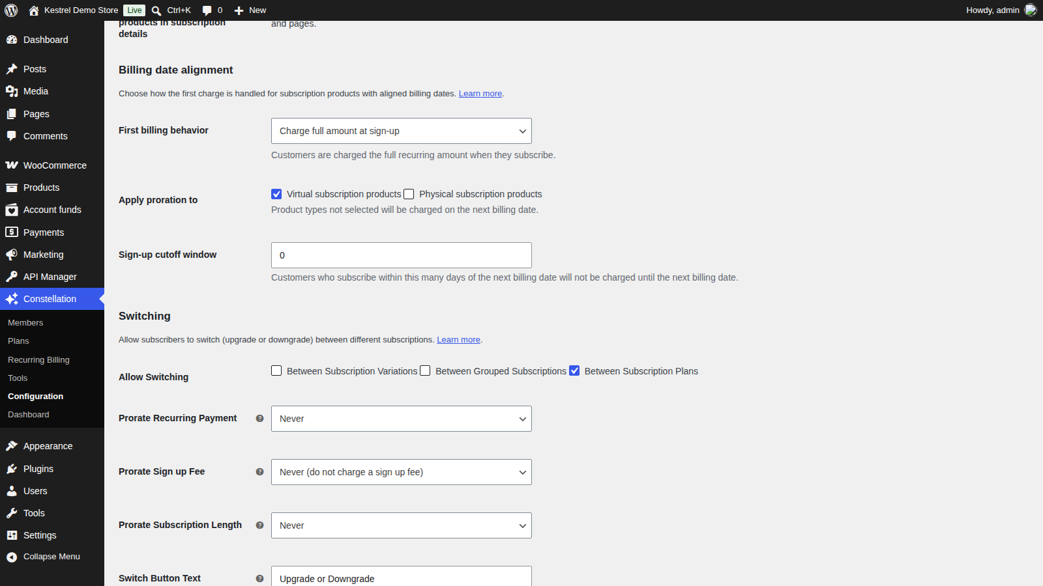1043x586 pixels.
Task: Open Prorate Subscription Length dropdown
Action: [x=402, y=525]
